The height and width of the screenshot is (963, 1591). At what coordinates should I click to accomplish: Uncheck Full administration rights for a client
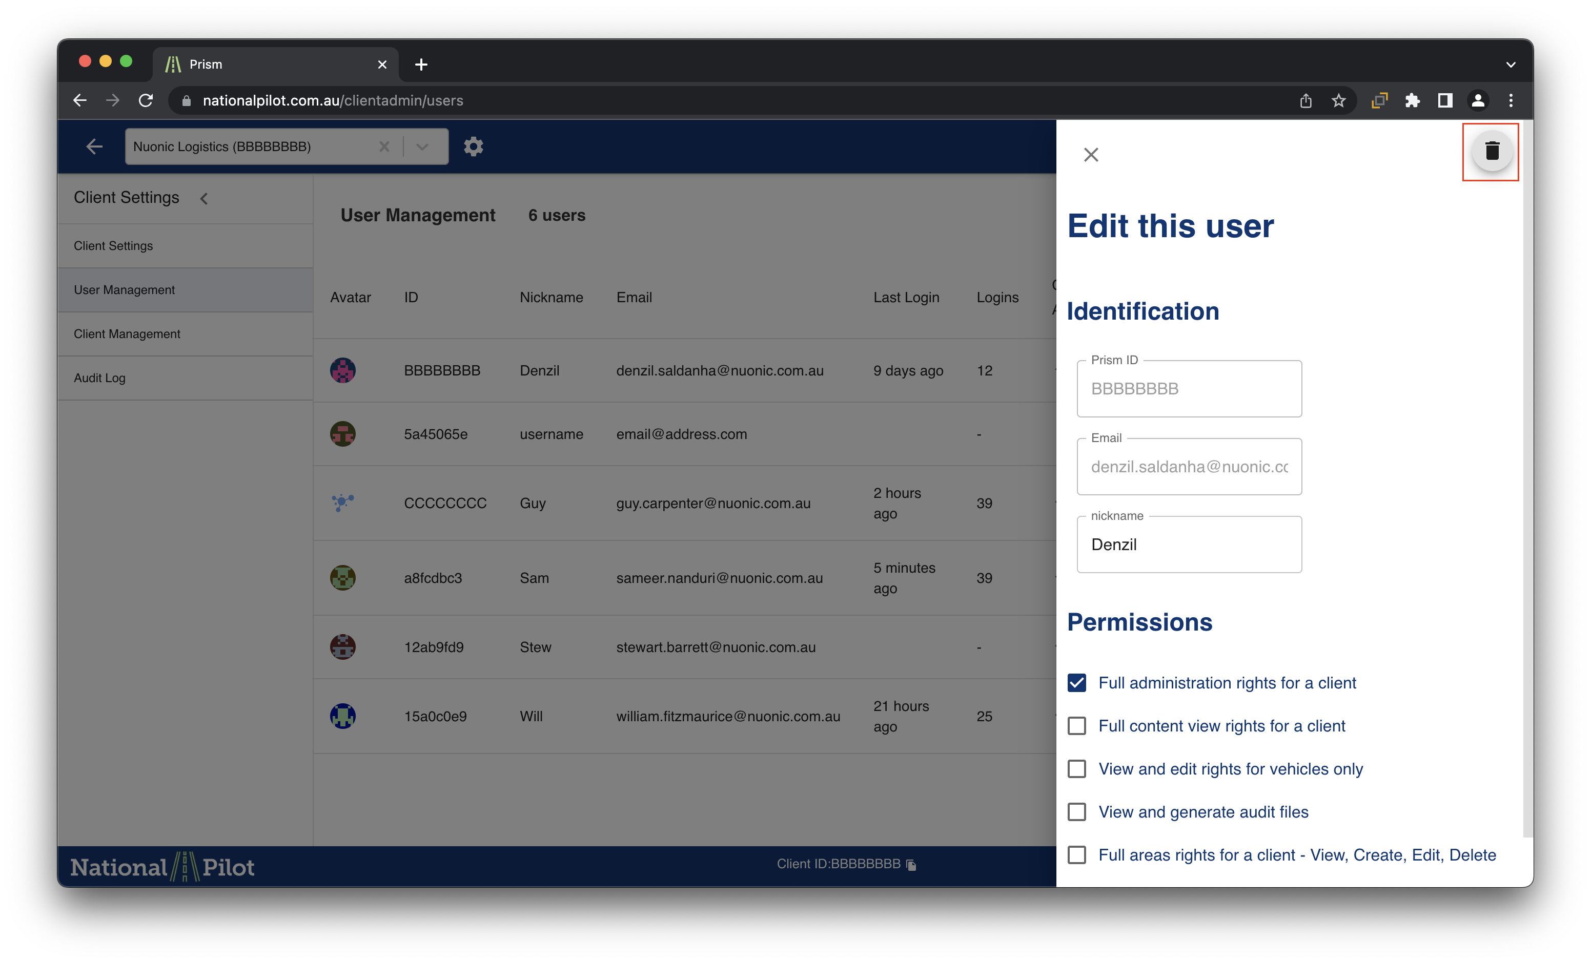(x=1076, y=683)
